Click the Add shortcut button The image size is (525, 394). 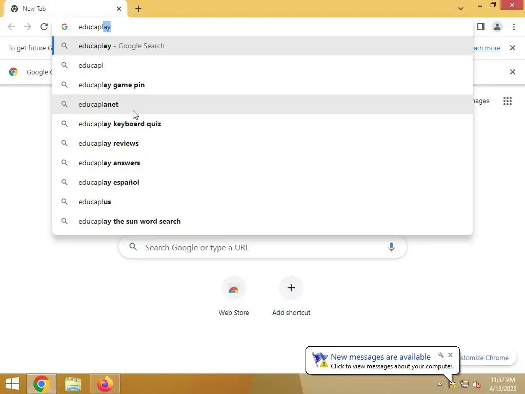click(x=291, y=296)
